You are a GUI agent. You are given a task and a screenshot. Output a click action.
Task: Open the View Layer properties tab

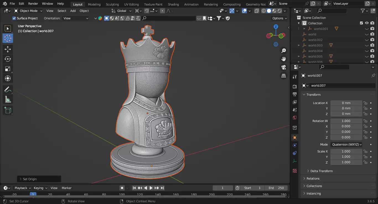pyautogui.click(x=295, y=102)
